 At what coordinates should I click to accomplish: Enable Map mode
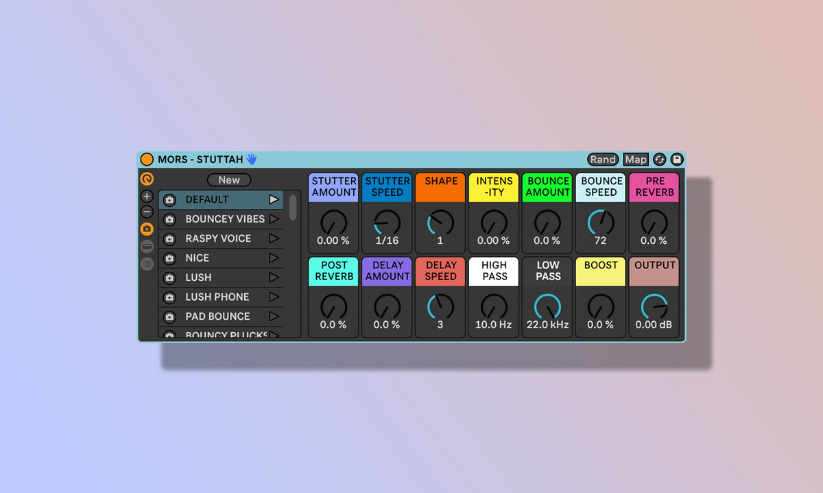point(636,160)
